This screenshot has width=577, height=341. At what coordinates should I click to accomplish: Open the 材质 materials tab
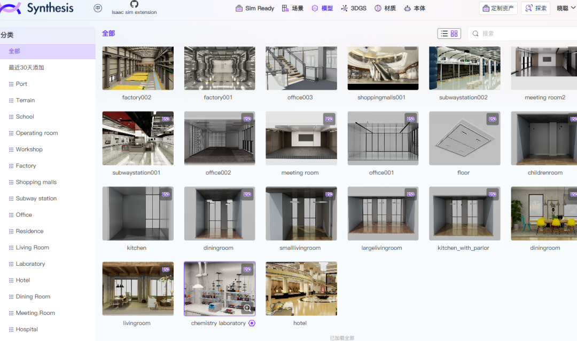pos(385,8)
